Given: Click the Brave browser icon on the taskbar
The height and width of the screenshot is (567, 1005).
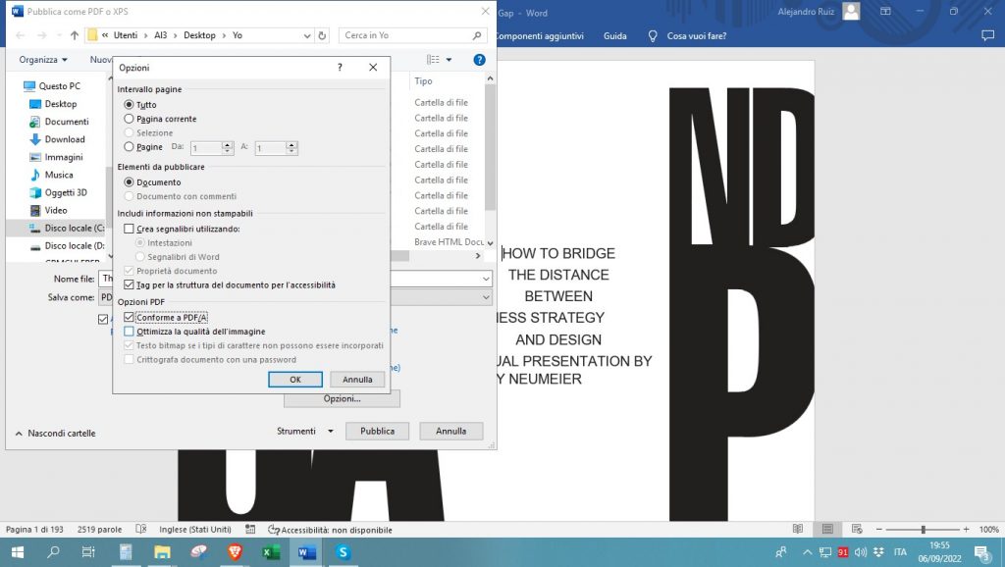Looking at the screenshot, I should (x=235, y=552).
